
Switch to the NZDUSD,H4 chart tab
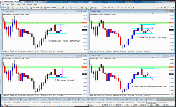[x=90, y=102]
